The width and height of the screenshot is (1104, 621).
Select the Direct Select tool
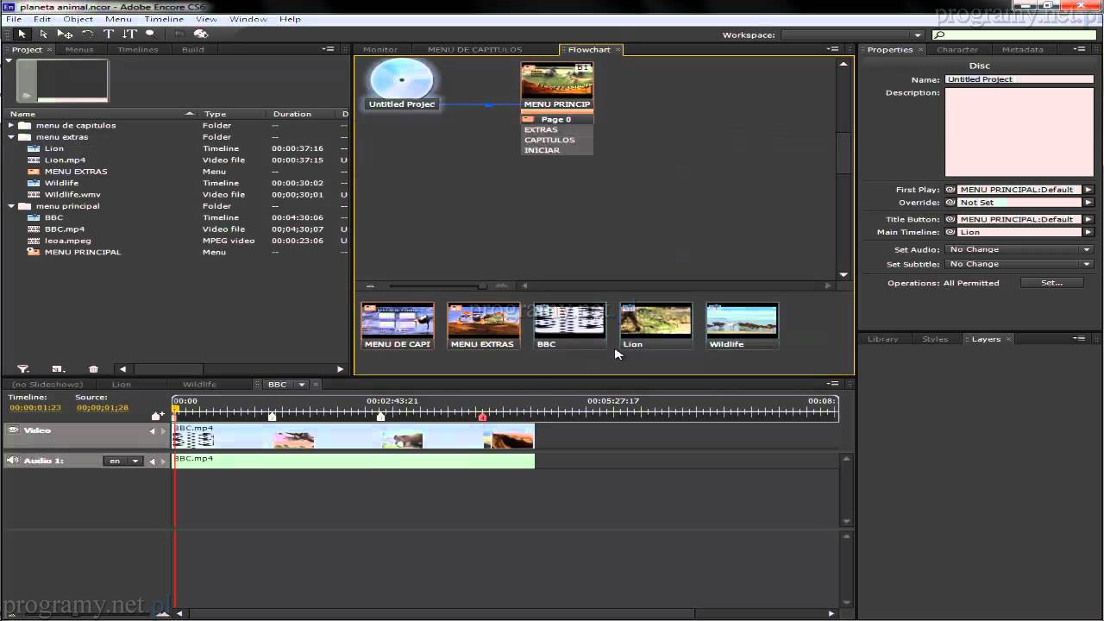pos(43,34)
